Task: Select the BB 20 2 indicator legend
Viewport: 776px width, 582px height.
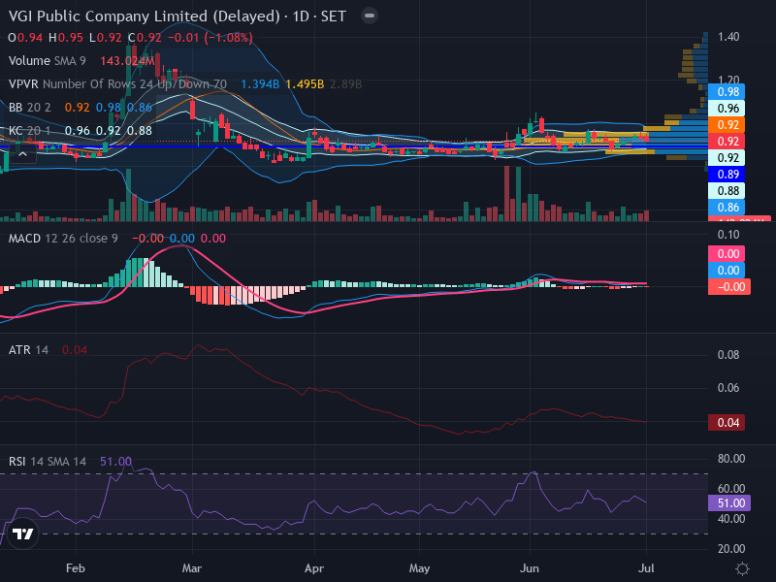Action: (30, 108)
